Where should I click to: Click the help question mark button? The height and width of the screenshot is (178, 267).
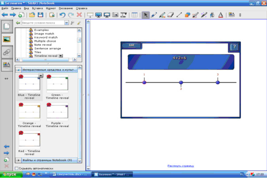click(x=234, y=47)
